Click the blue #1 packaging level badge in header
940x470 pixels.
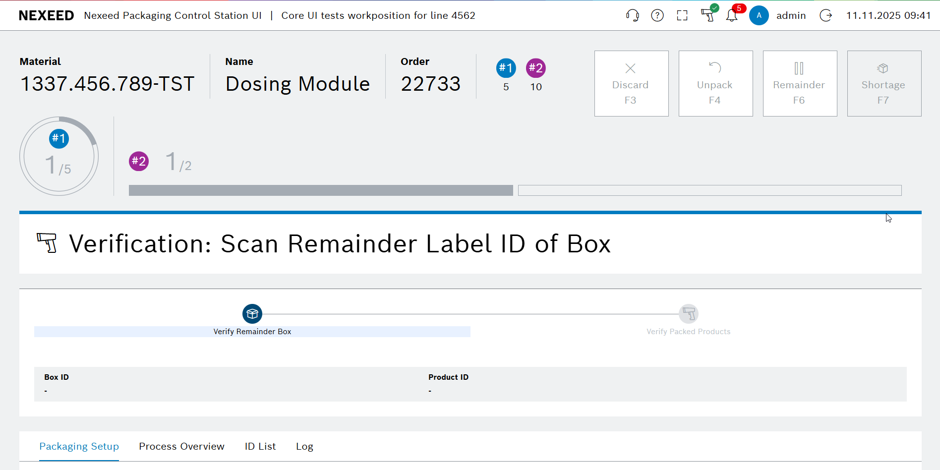pyautogui.click(x=506, y=68)
